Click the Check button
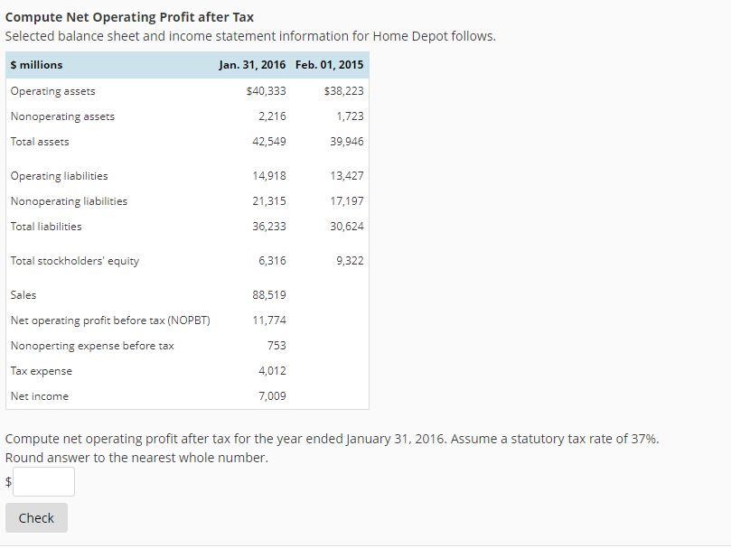This screenshot has width=731, height=548. click(x=35, y=517)
